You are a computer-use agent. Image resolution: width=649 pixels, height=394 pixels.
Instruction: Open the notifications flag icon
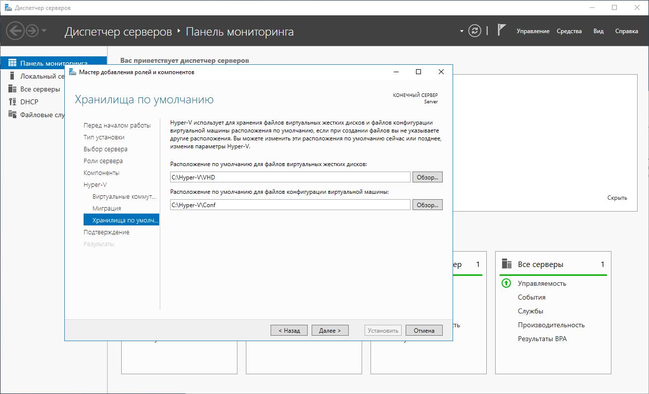pyautogui.click(x=501, y=31)
